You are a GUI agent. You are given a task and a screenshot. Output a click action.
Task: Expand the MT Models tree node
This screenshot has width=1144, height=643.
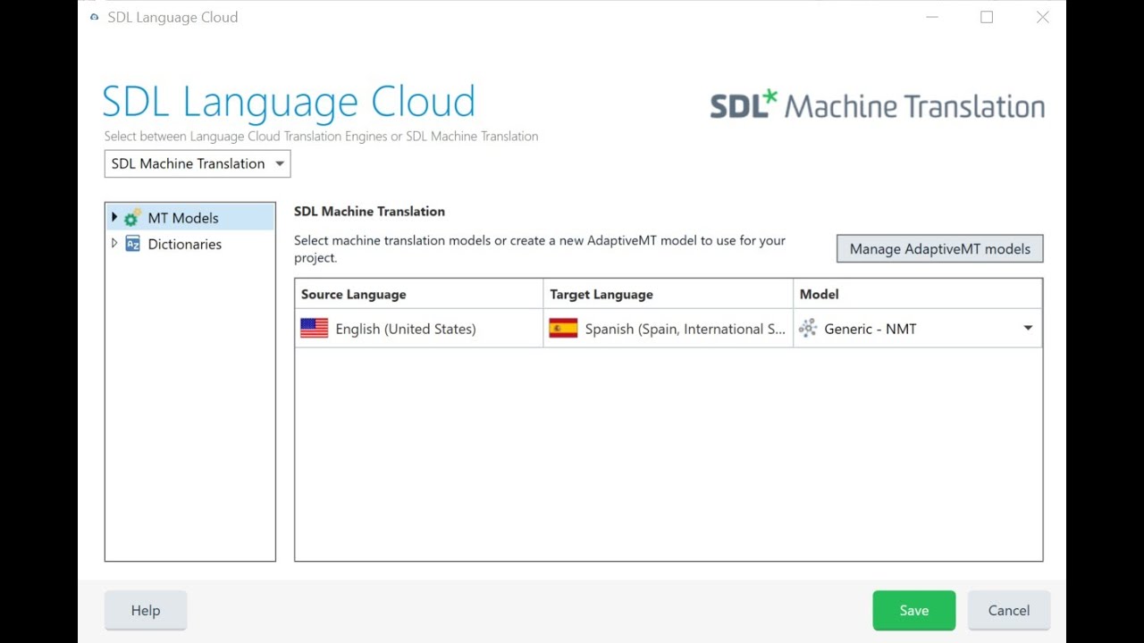114,217
